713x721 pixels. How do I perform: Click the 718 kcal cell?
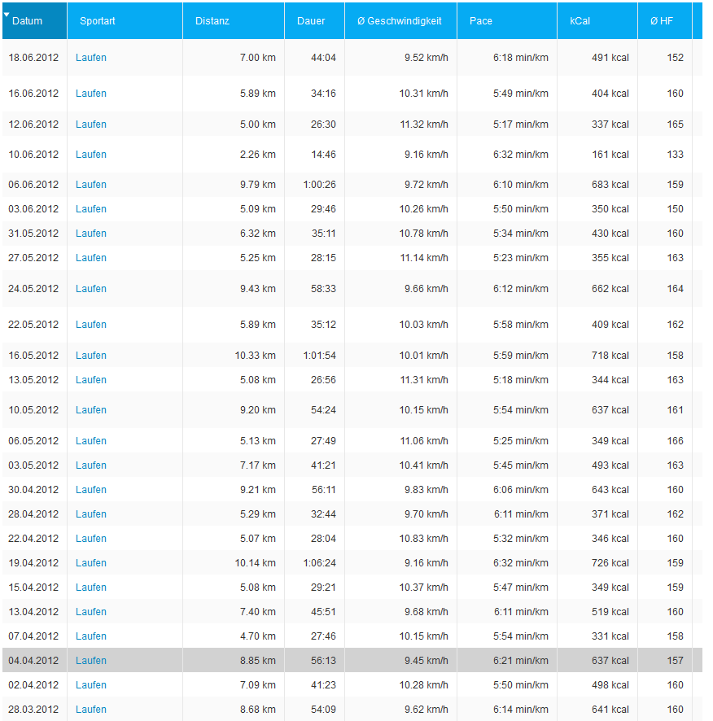pyautogui.click(x=610, y=356)
